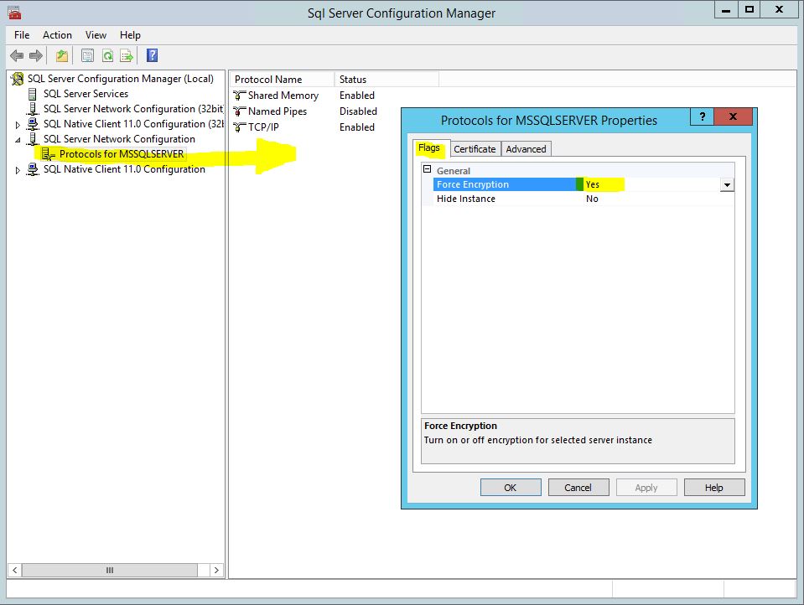Click the Help button in the dialog
This screenshot has height=605, width=804.
(x=714, y=488)
